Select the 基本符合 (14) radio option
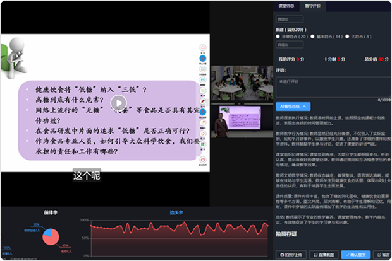 pos(312,37)
